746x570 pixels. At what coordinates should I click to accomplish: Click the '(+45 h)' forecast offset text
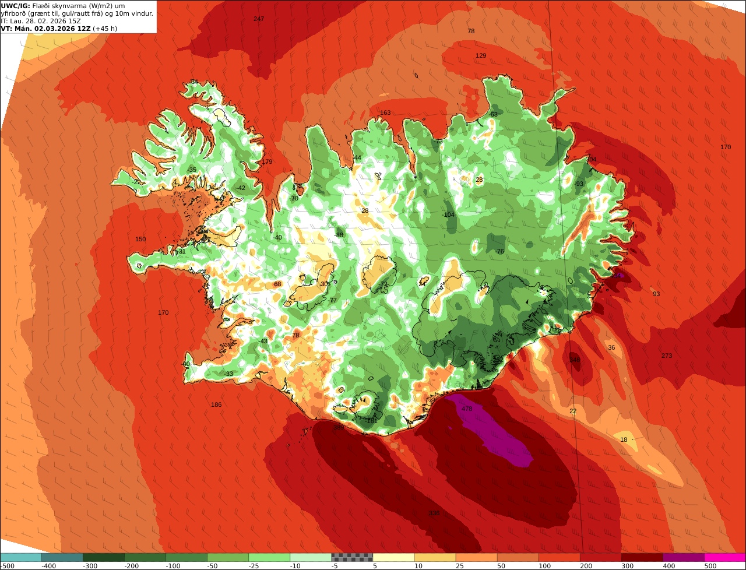(x=105, y=29)
